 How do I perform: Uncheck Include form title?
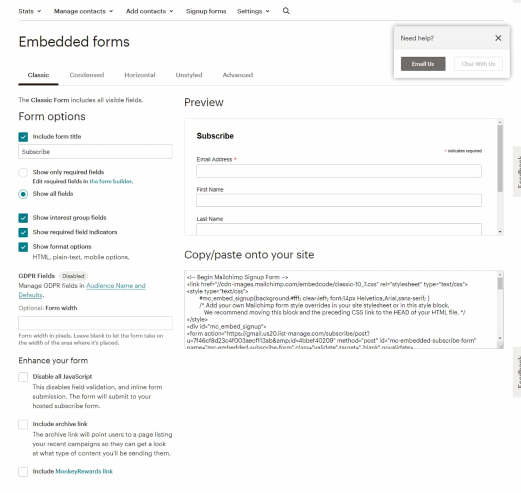[23, 137]
